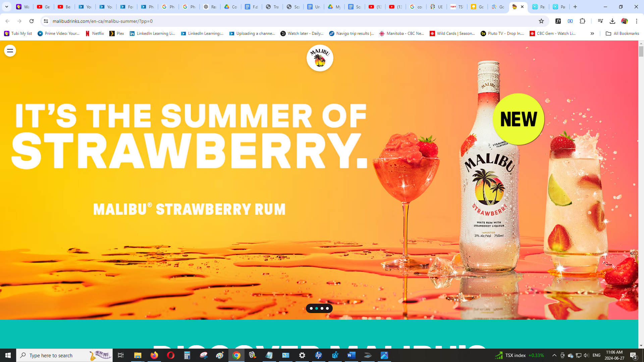Select the first carousel slide dot
The width and height of the screenshot is (644, 362).
[311, 308]
